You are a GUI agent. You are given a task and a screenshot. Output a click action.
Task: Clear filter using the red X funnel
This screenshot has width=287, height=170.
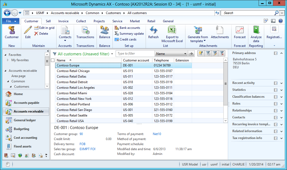tap(222, 53)
